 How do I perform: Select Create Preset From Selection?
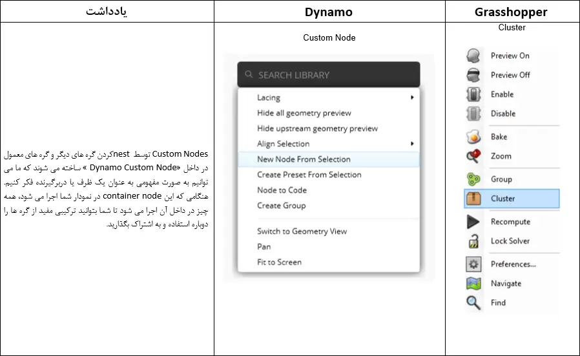[309, 175]
